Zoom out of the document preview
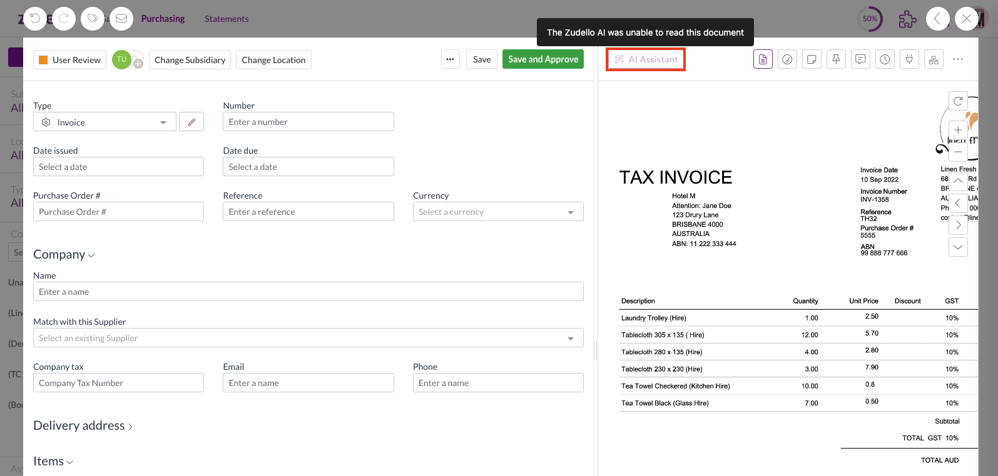Screen dimensions: 998x476 [x=958, y=151]
